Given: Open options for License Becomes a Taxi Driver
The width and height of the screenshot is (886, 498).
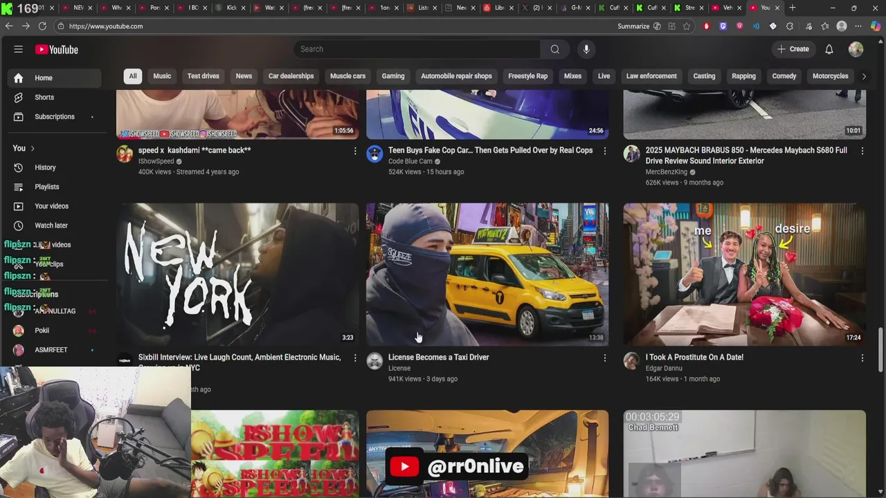Looking at the screenshot, I should (x=605, y=358).
